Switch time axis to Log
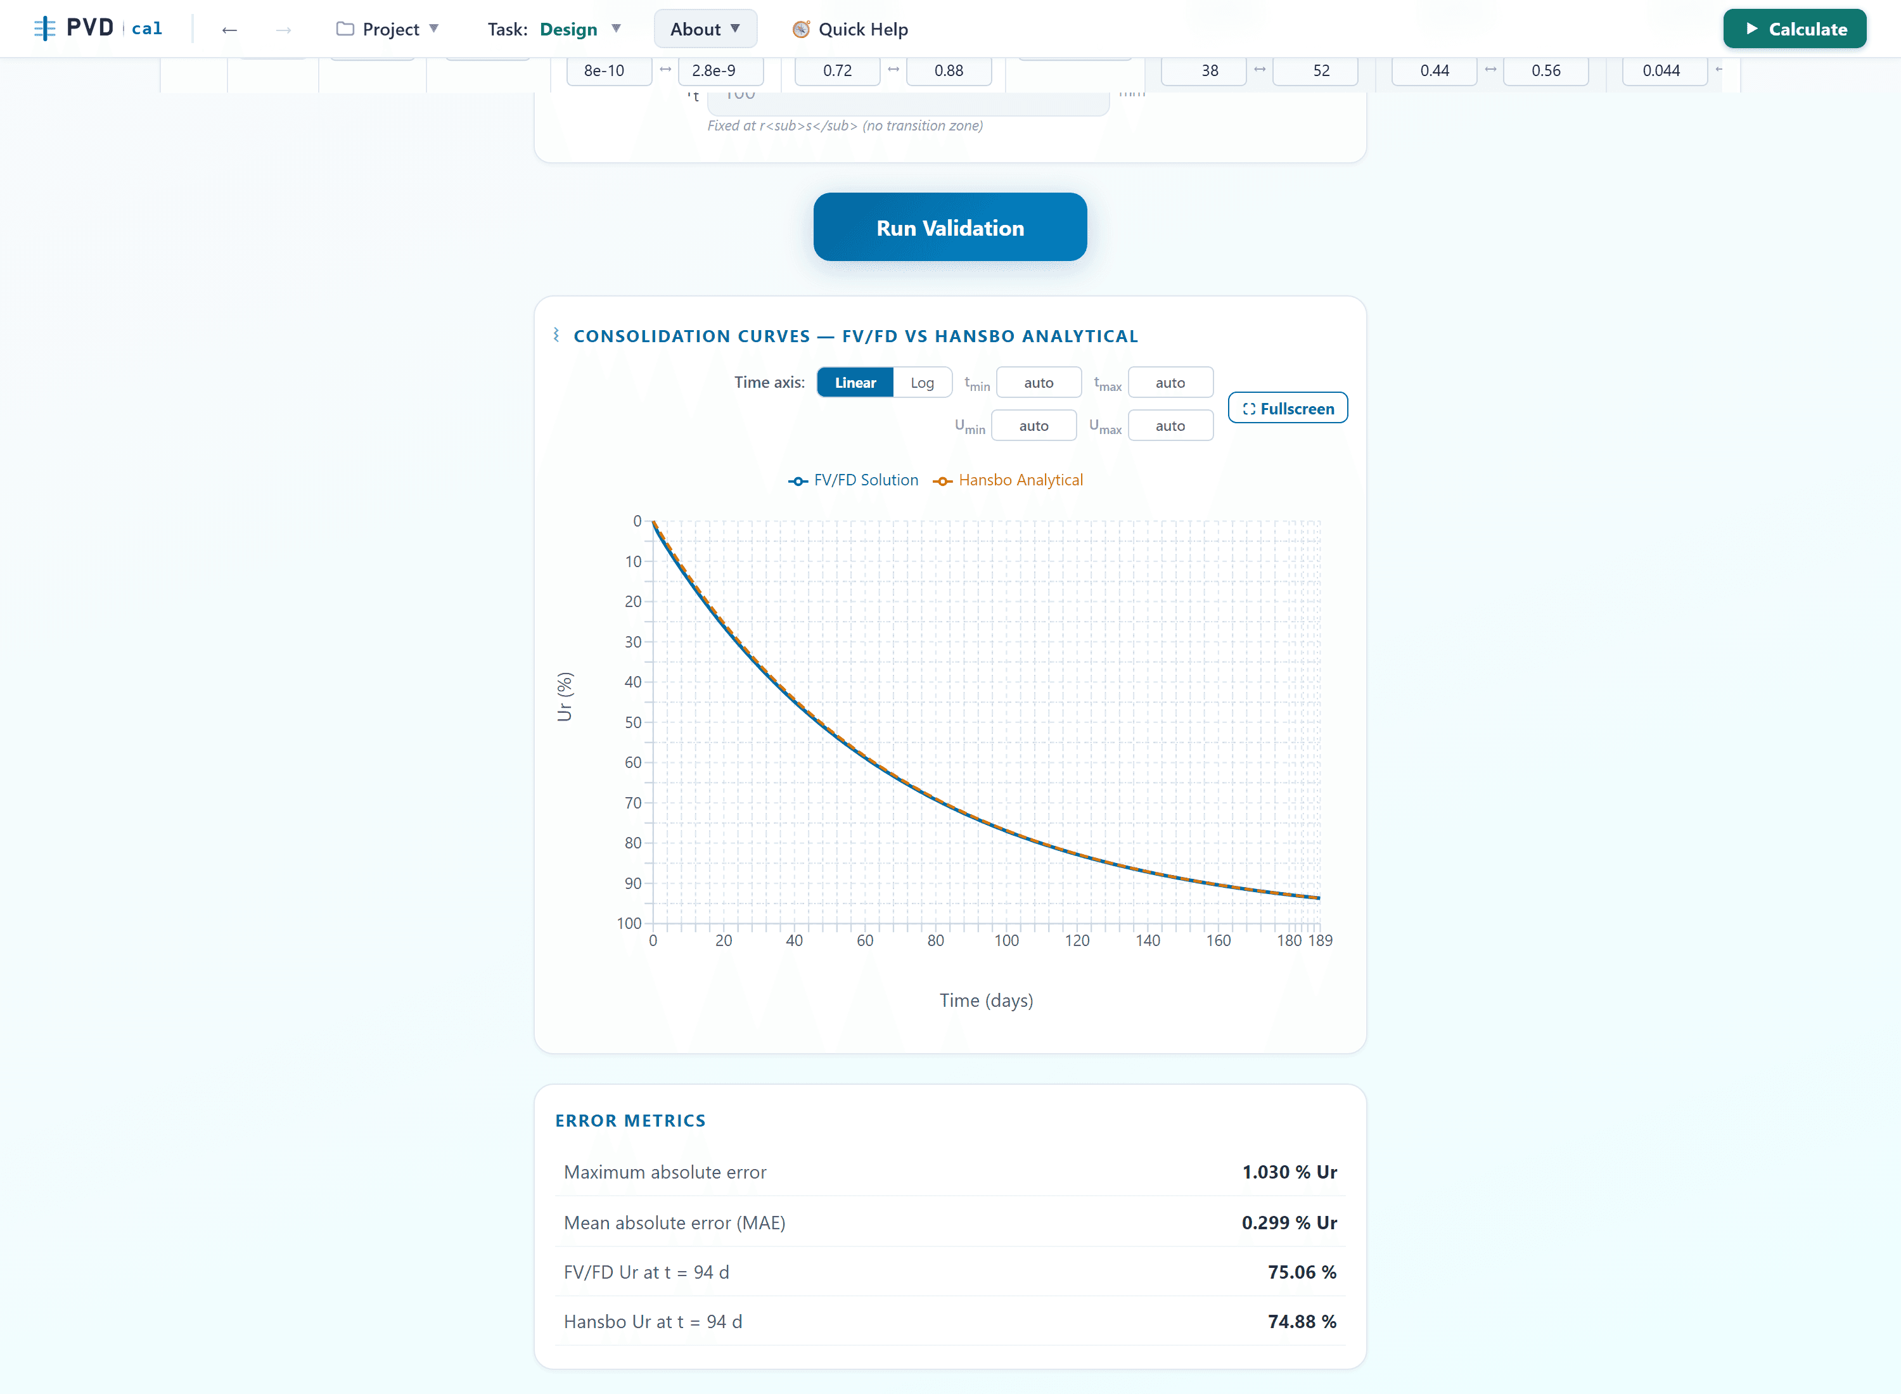 pyautogui.click(x=922, y=382)
